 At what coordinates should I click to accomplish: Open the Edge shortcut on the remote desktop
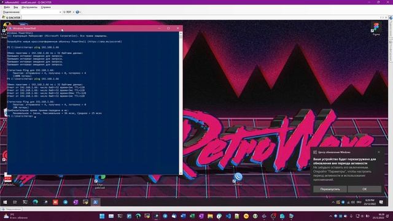[x=99, y=182]
